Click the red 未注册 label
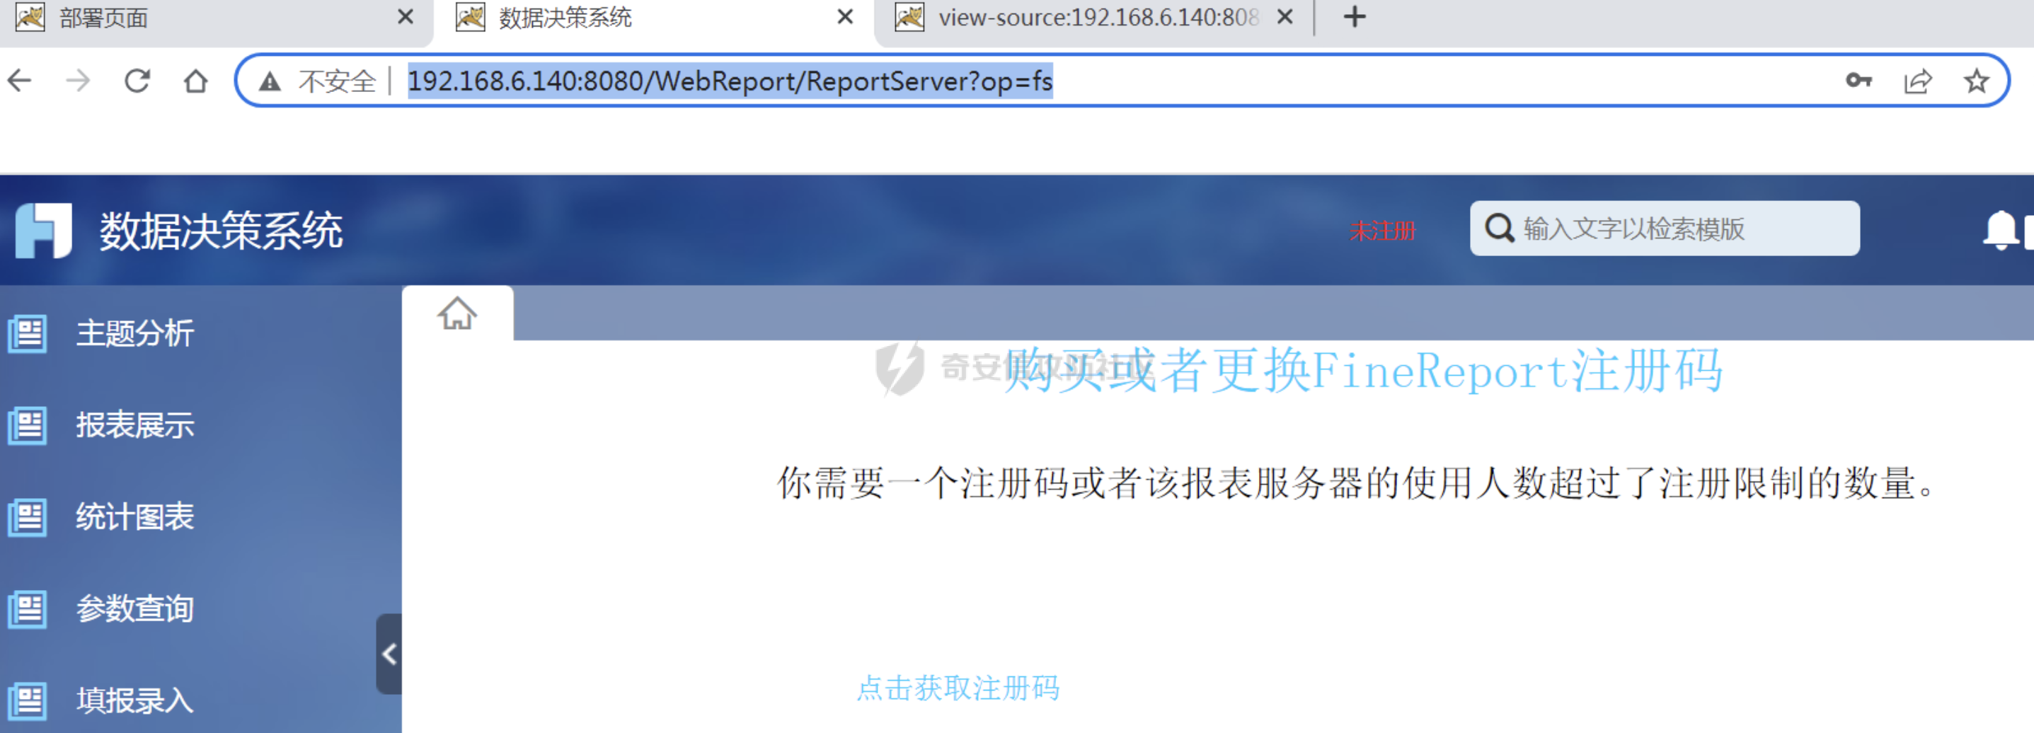 click(x=1383, y=231)
